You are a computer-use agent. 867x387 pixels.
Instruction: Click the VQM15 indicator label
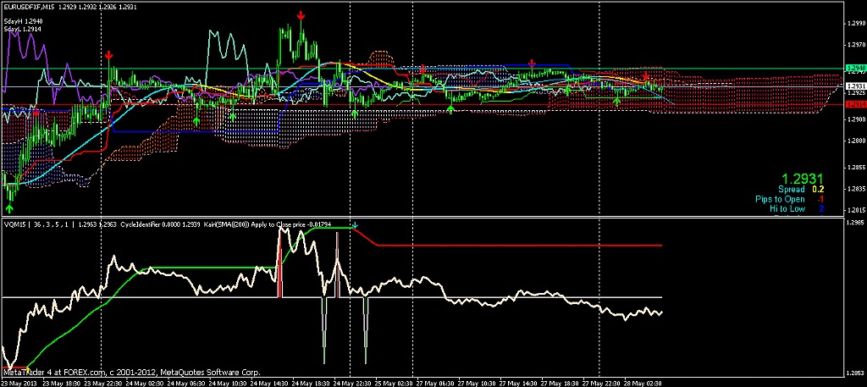coord(14,225)
